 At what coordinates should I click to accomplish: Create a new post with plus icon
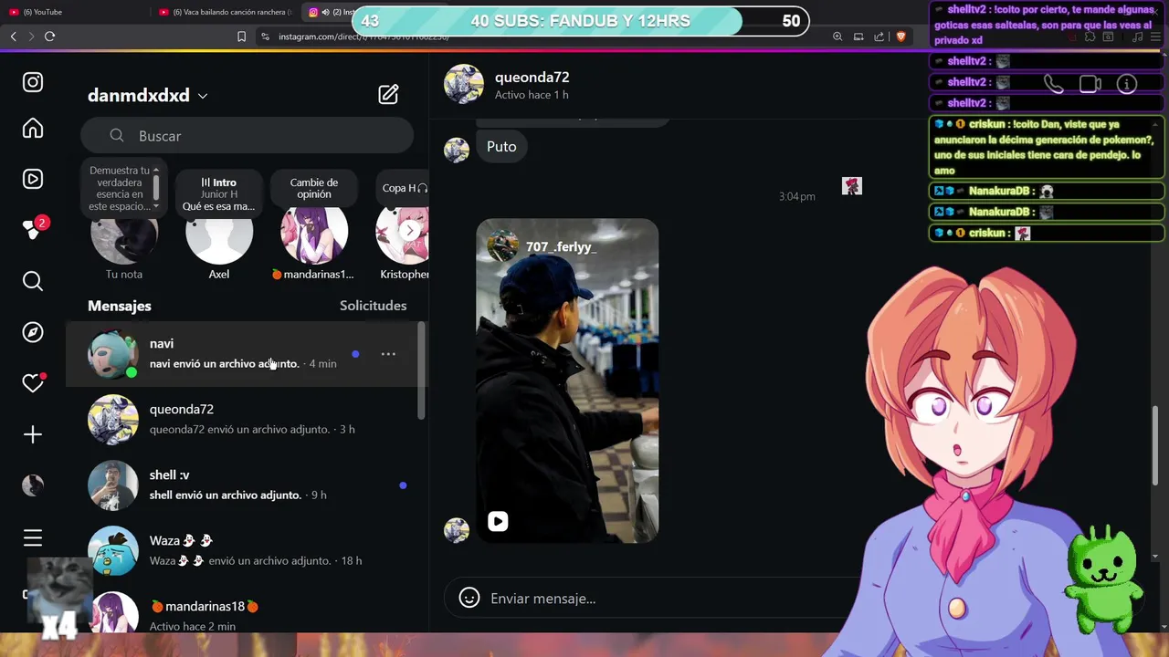33,434
